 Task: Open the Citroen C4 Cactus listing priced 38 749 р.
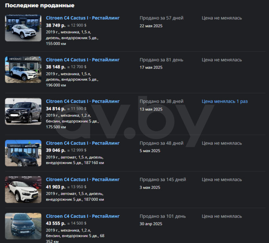click(83, 18)
